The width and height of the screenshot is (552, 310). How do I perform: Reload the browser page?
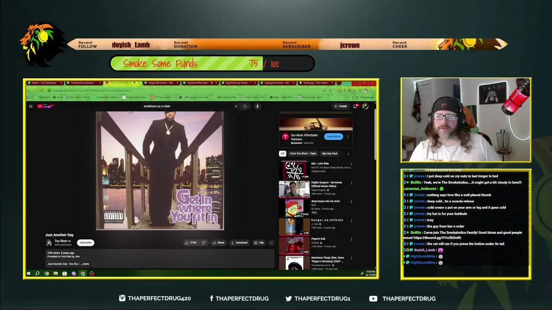coord(41,90)
